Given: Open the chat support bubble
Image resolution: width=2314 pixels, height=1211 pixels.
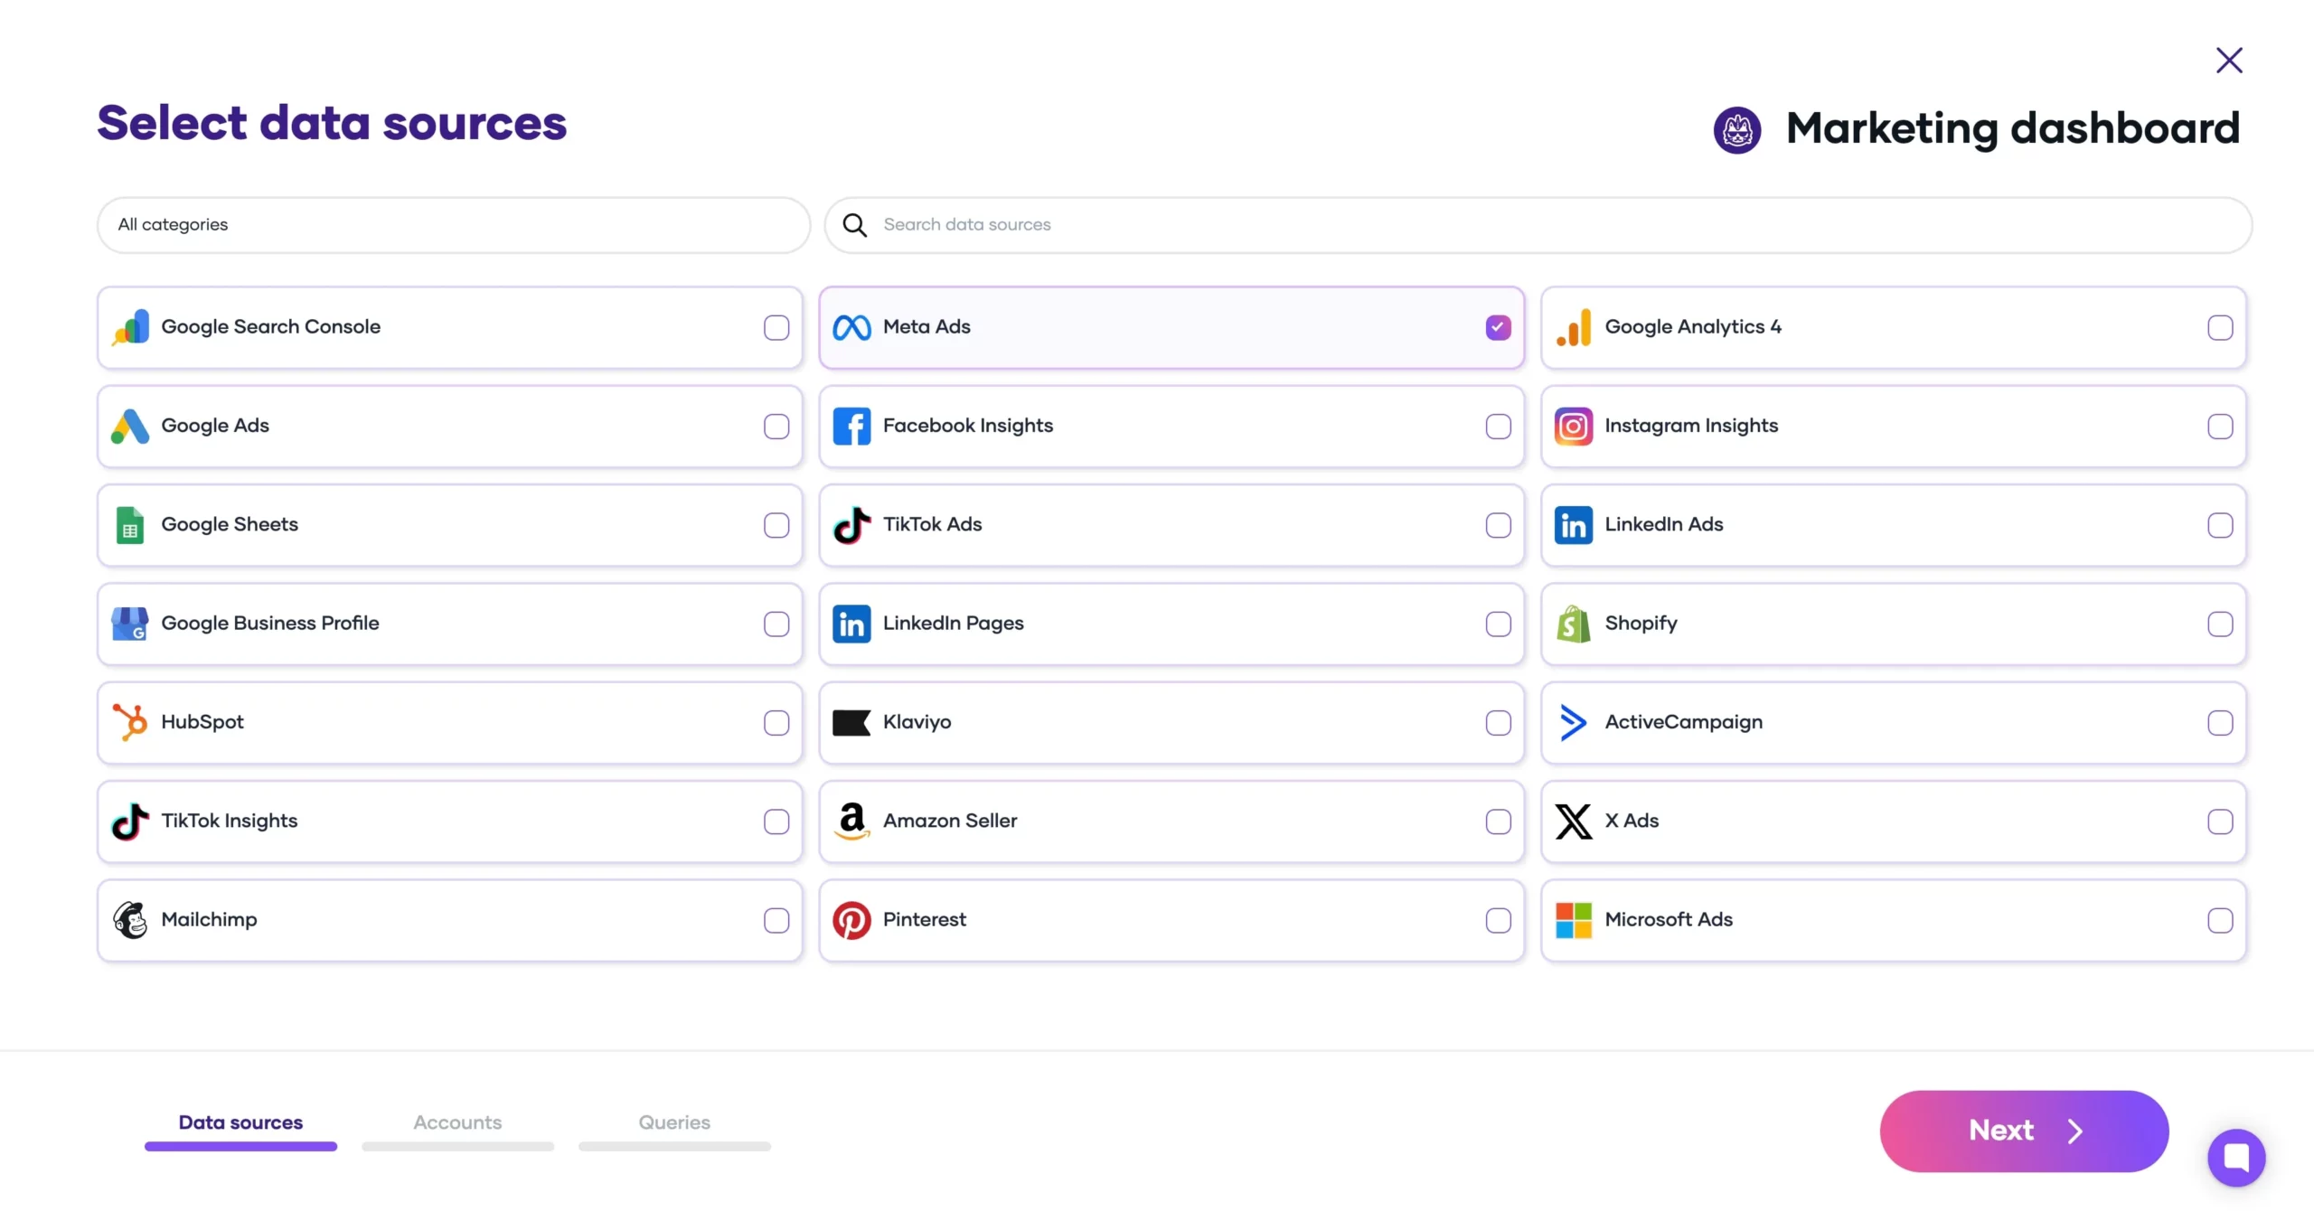Looking at the screenshot, I should point(2235,1157).
